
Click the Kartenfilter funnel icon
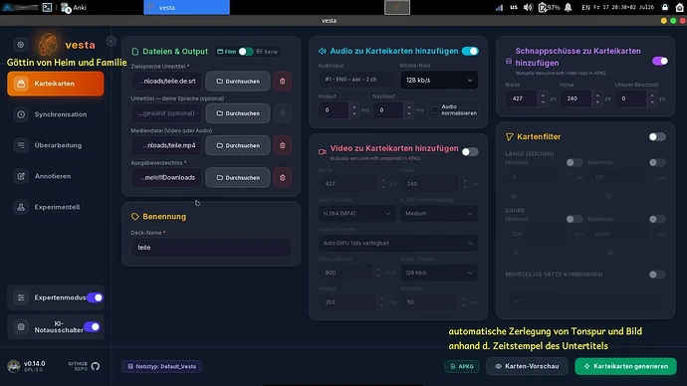[x=509, y=137]
